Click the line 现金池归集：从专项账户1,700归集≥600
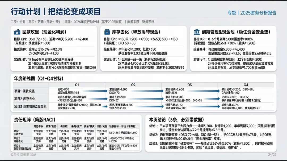 point(236,68)
